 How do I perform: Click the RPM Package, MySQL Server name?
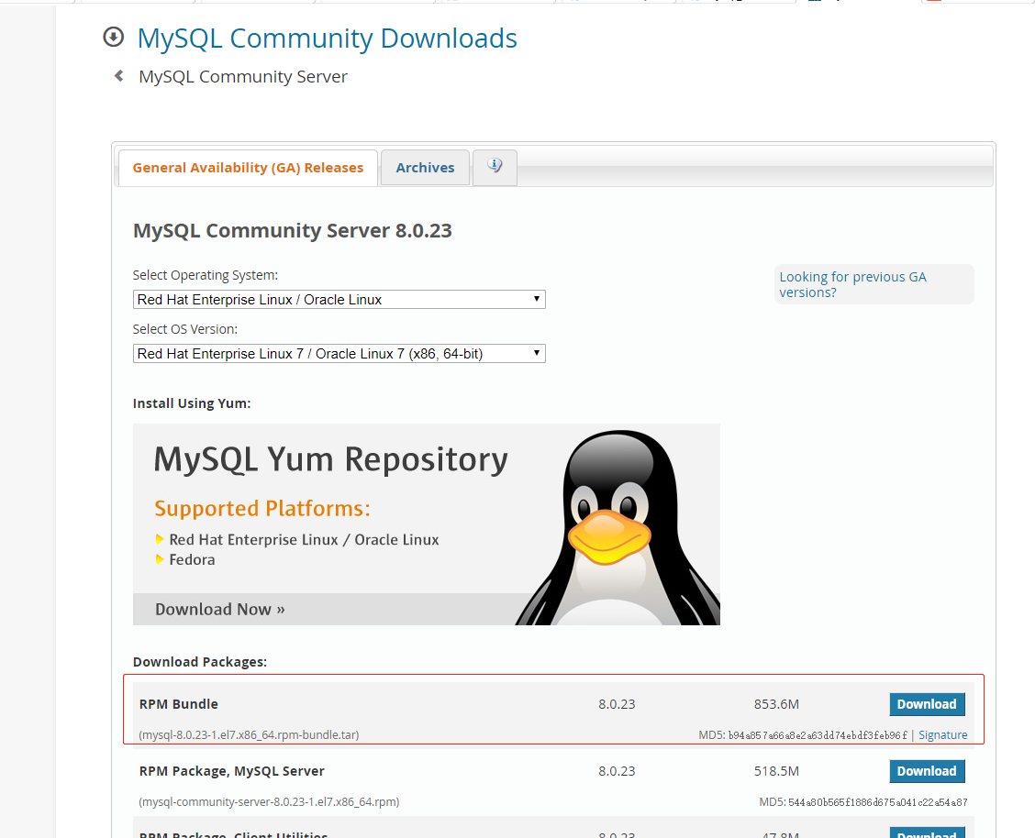click(x=232, y=771)
